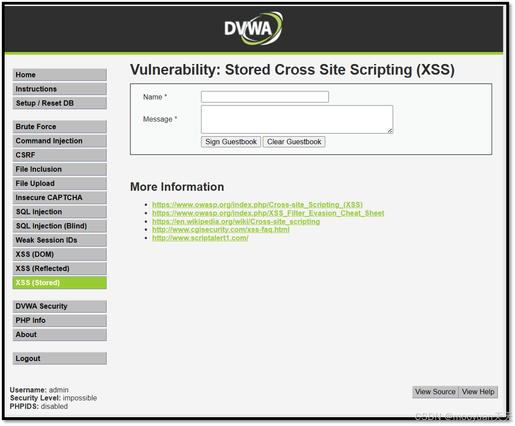The height and width of the screenshot is (426, 515).
Task: Follow the Wikipedia Cross-site_scripting link
Action: pyautogui.click(x=236, y=222)
